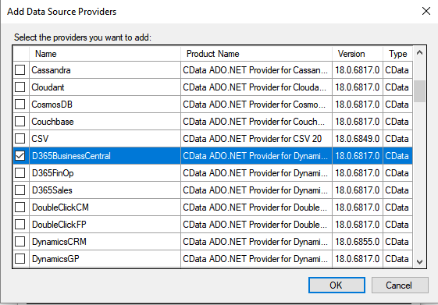Tick the DynamicsCRM checkbox
Viewport: 438px width, 305px height.
tap(20, 241)
